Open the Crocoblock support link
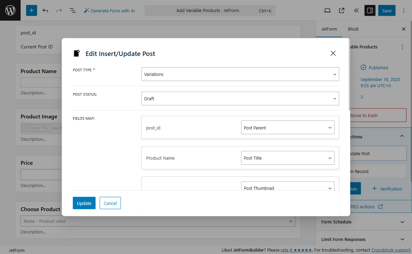412x254 pixels. point(391,250)
